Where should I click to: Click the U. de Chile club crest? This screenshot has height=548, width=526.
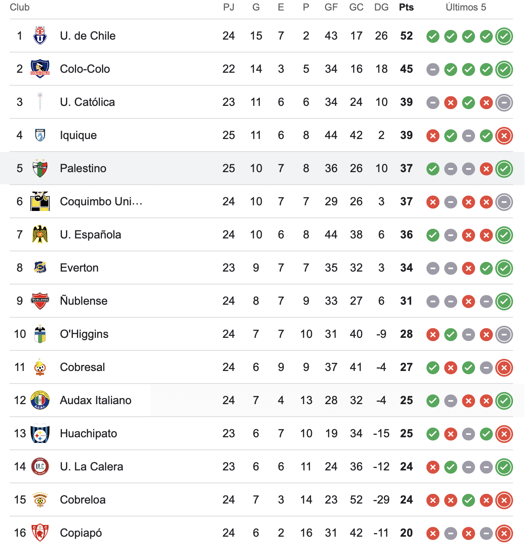(40, 36)
